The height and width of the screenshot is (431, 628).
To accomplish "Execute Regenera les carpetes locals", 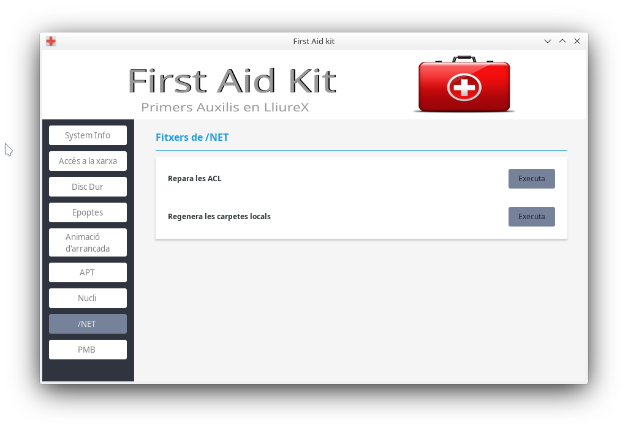I will 531,217.
